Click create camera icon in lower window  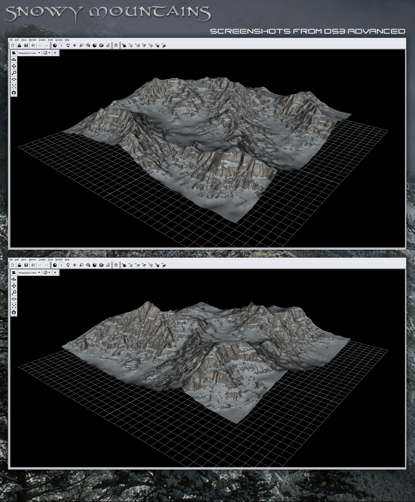(x=124, y=265)
